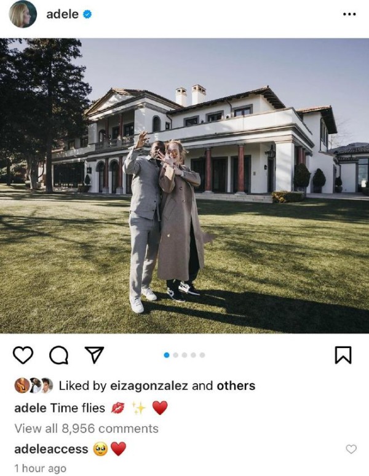Screen dimensions: 369x476
Task: Save post with bookmark icon
Action: [343, 355]
